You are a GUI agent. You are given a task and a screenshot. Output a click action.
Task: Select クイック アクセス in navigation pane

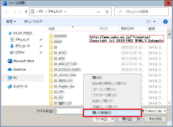click(x=23, y=33)
